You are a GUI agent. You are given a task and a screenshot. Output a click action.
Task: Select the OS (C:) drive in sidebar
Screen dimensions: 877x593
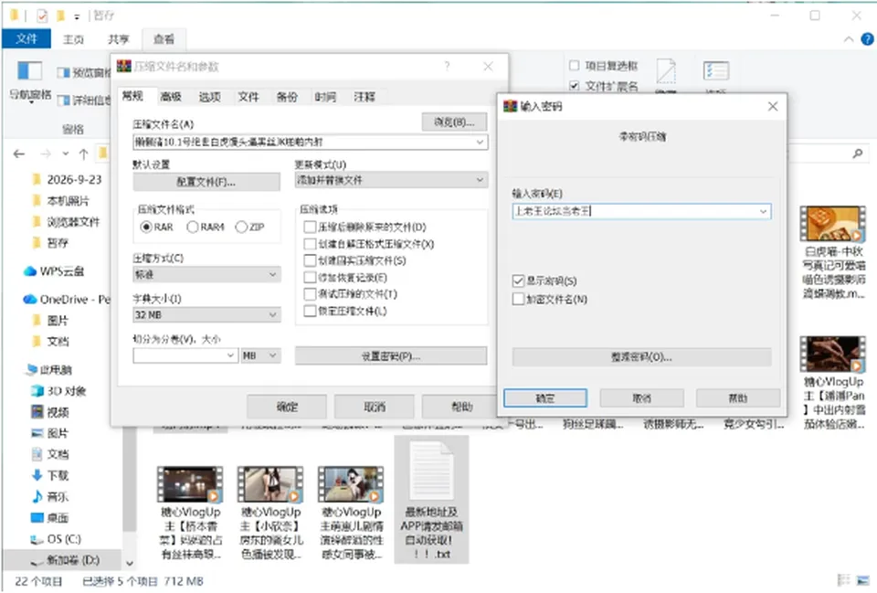click(56, 539)
